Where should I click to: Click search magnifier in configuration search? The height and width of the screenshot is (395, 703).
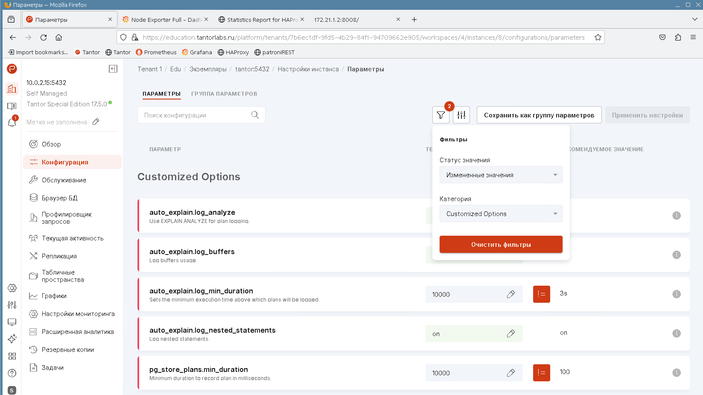pos(255,115)
